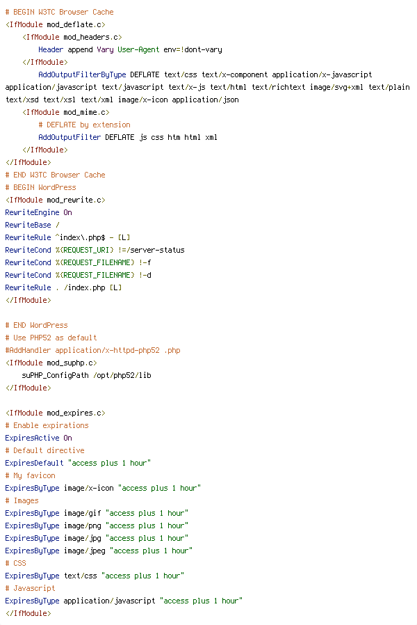Click 'ExpiresByType application/javascript' line

[124, 601]
